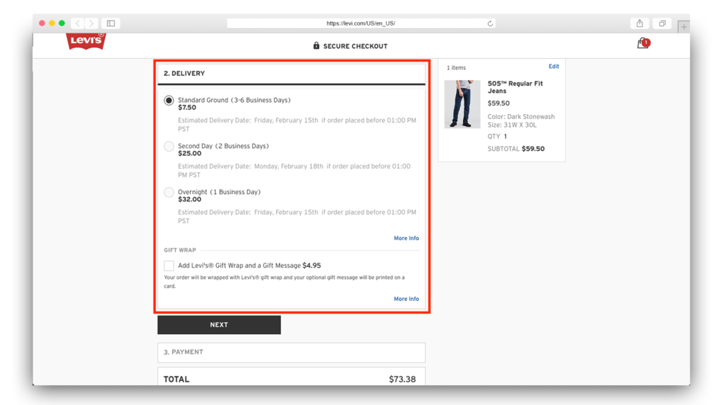Toggle the Safari sidebar button
The image size is (726, 405).
pos(111,23)
